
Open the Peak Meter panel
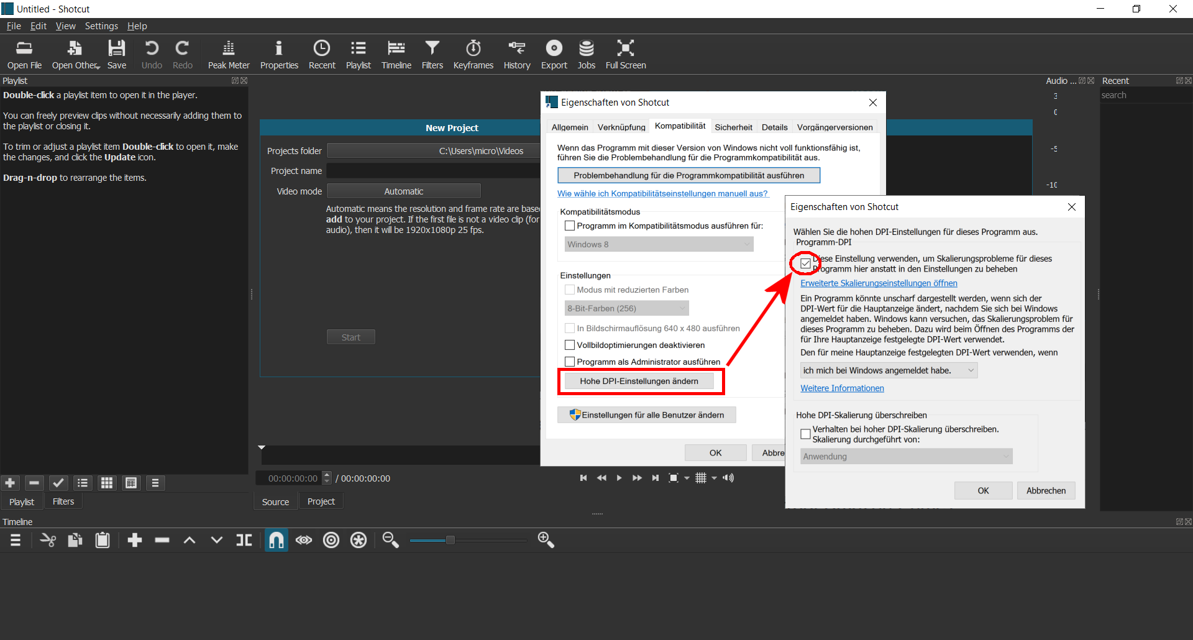click(x=229, y=55)
